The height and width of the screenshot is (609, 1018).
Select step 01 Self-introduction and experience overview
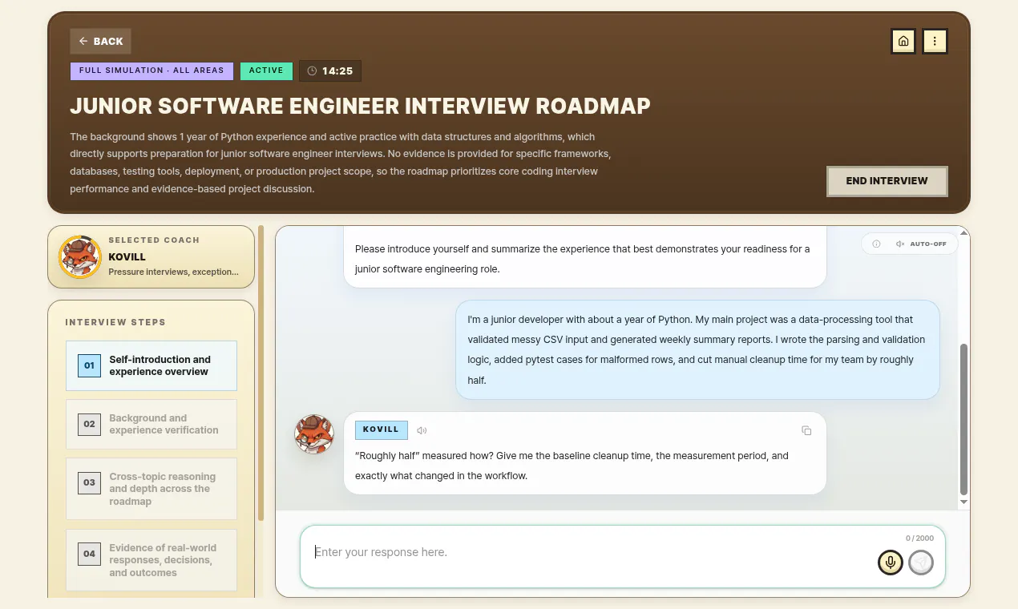(x=151, y=365)
